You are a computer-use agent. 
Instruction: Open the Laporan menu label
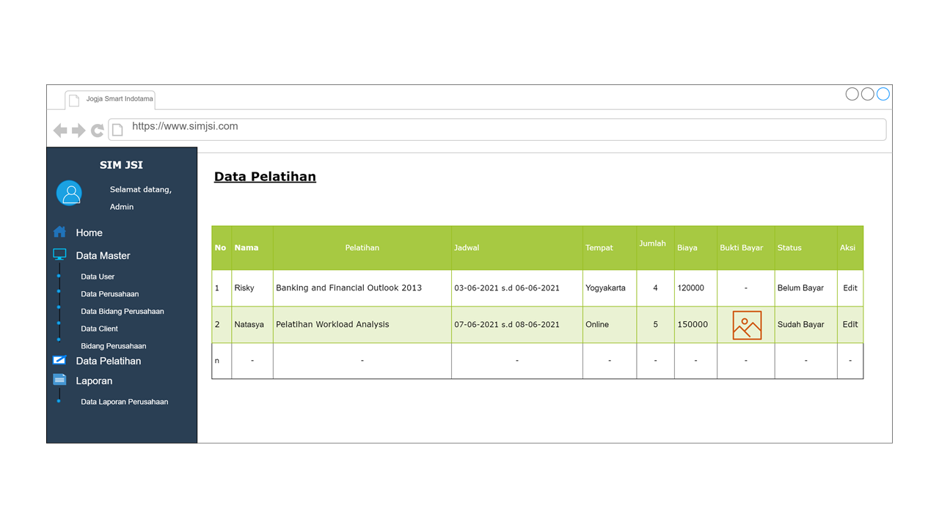(94, 381)
